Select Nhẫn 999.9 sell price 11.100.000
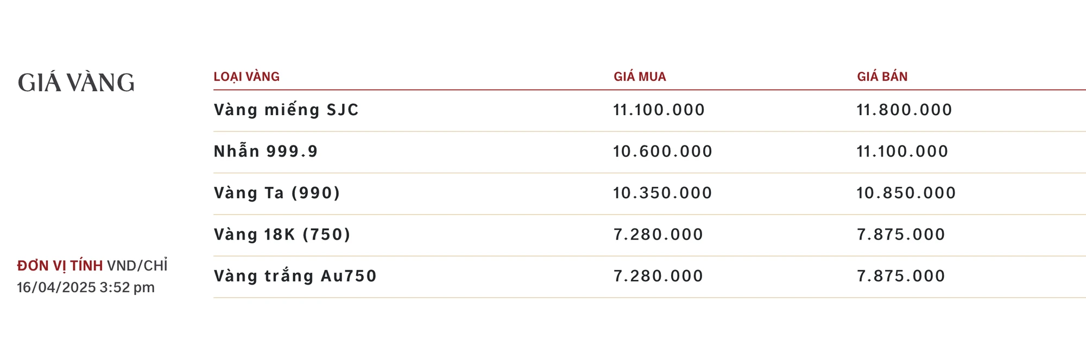This screenshot has width=1086, height=364. coord(902,151)
